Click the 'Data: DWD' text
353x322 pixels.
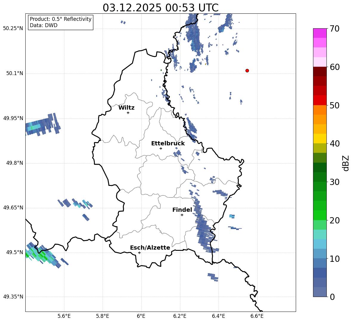(x=44, y=25)
